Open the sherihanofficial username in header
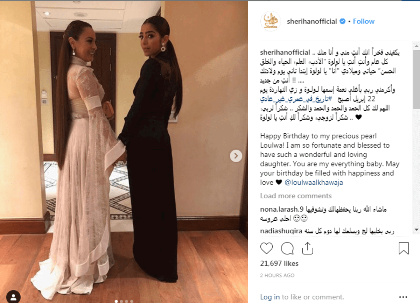 pyautogui.click(x=312, y=21)
